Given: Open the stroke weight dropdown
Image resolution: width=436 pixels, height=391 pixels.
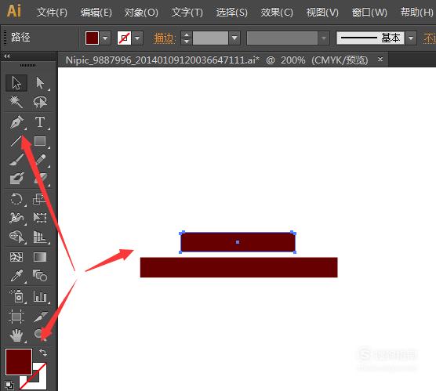Looking at the screenshot, I should point(234,38).
